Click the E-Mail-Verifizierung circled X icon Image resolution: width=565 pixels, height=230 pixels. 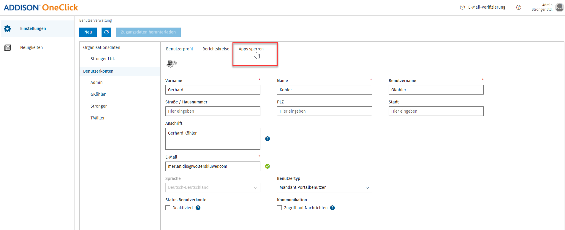click(x=462, y=7)
